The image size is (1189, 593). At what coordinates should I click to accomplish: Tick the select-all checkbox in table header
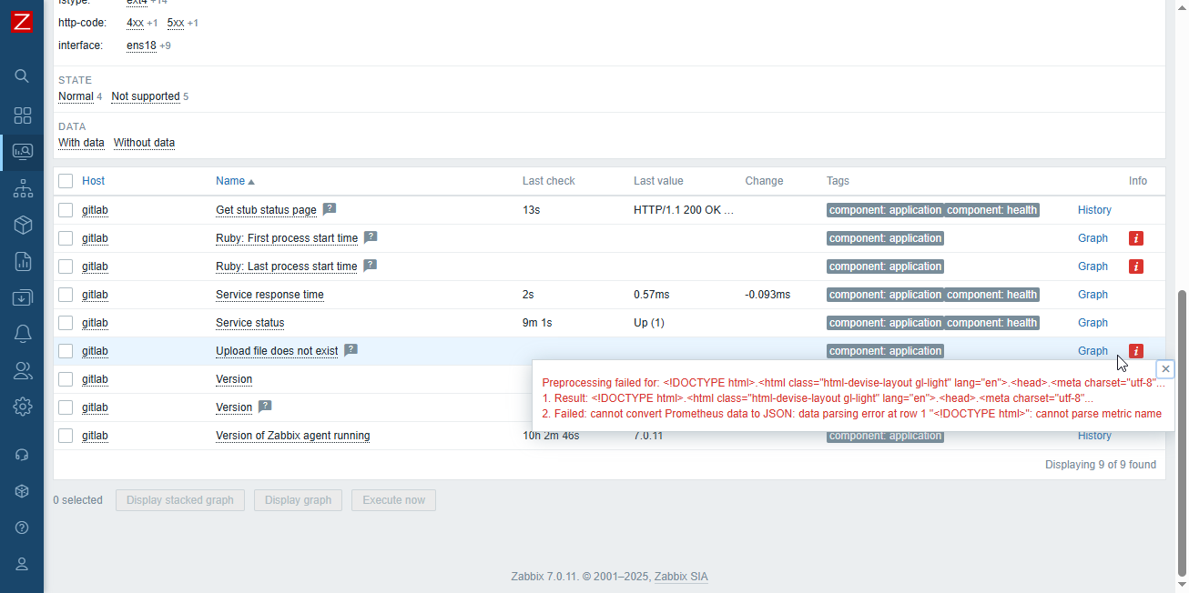66,181
